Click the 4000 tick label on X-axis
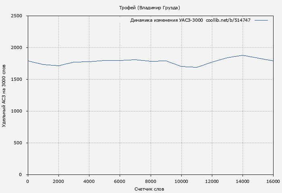The height and width of the screenshot is (193, 282). [89, 181]
